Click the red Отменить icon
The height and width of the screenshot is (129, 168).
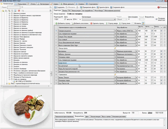coord(159,7)
